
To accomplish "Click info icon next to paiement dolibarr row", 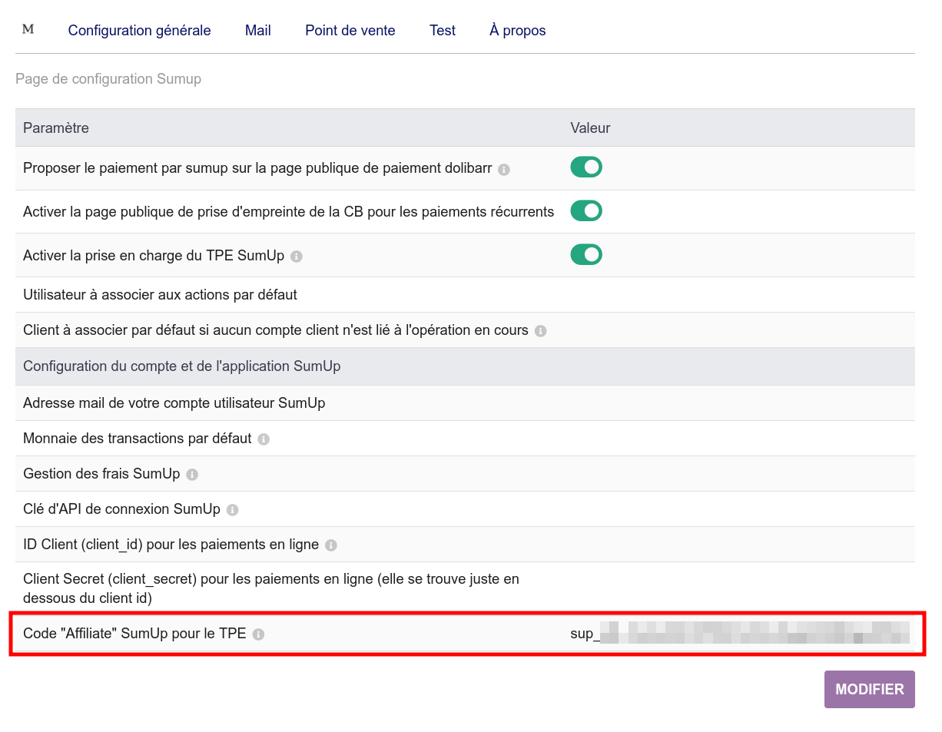I will tap(504, 169).
